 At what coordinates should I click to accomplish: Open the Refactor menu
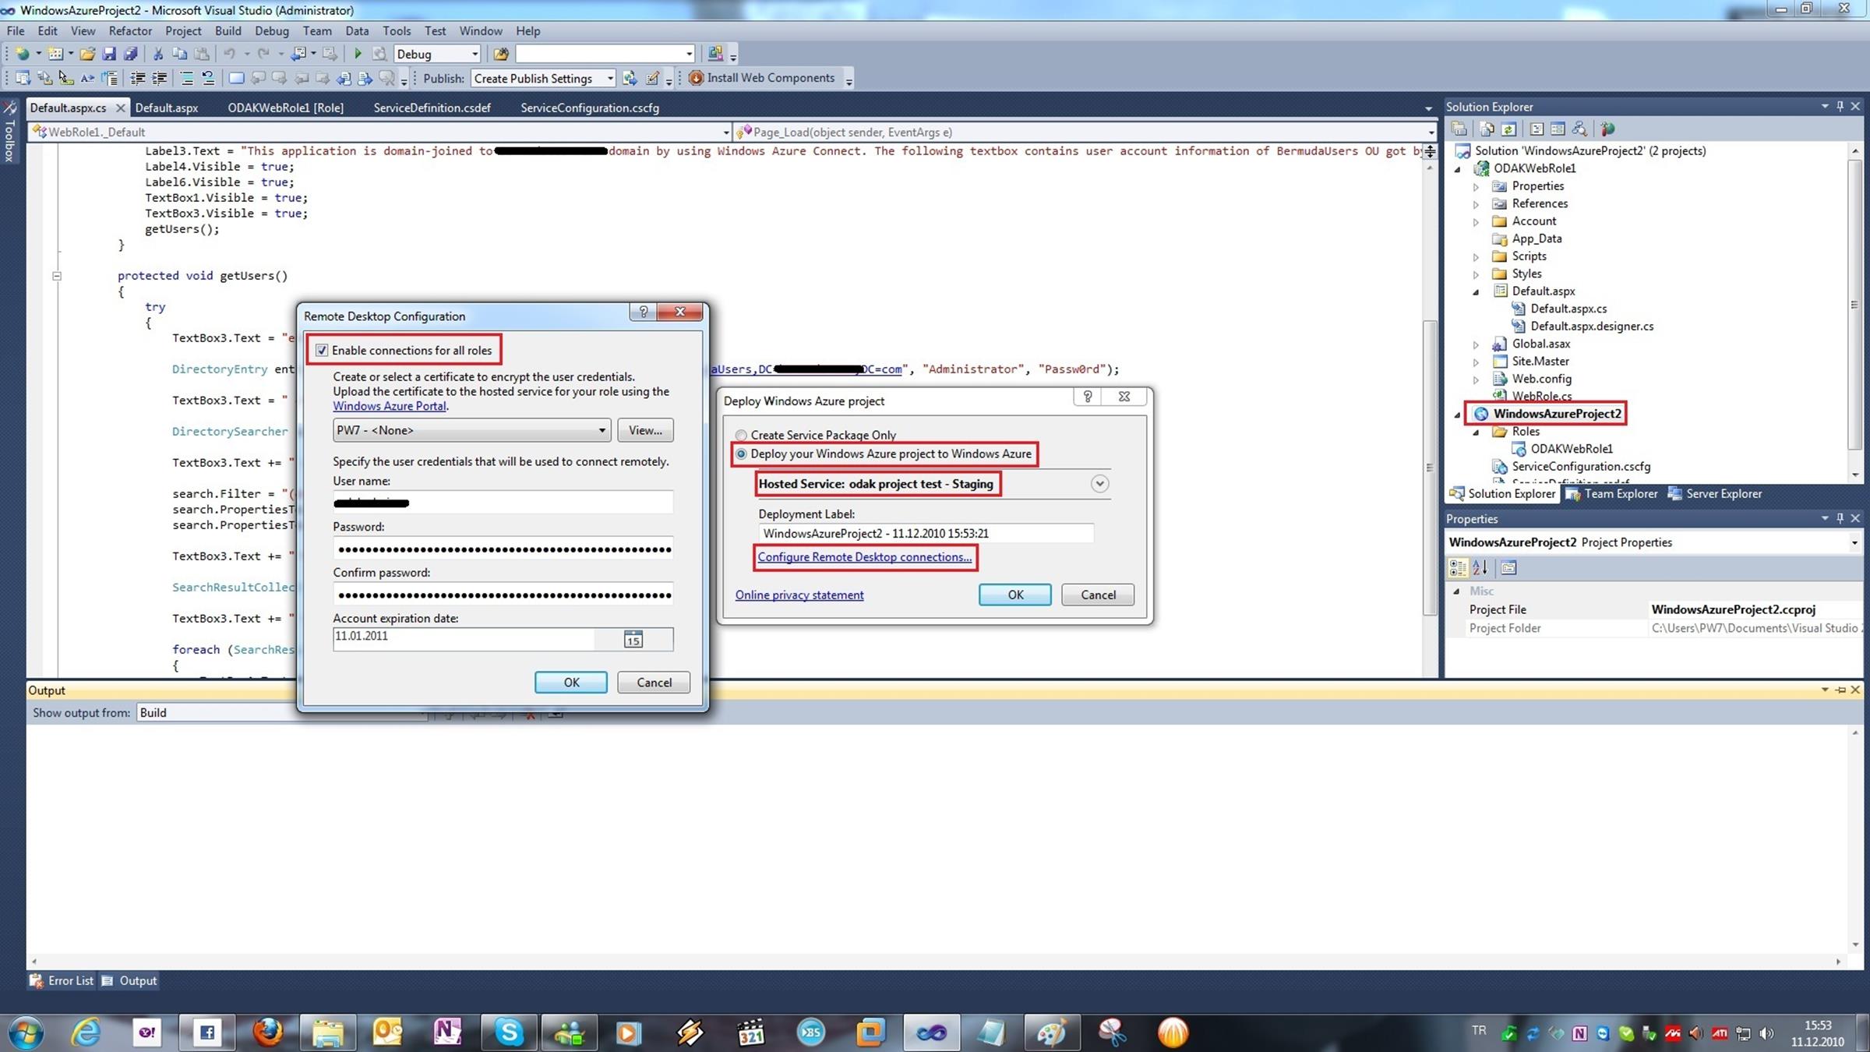pos(130,31)
